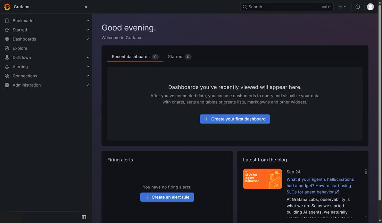The width and height of the screenshot is (382, 223).
Task: Click the Grafana title text in sidebar header
Action: 22,7
